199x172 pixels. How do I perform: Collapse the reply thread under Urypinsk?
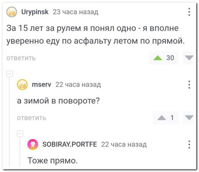click(x=10, y=74)
